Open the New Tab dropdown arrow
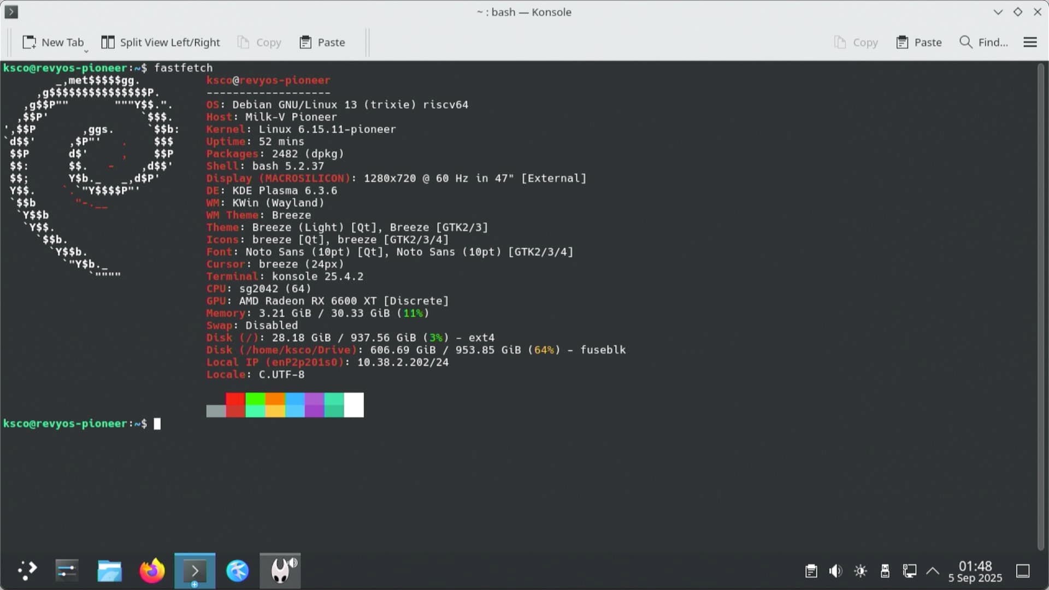This screenshot has width=1049, height=590. [x=86, y=51]
